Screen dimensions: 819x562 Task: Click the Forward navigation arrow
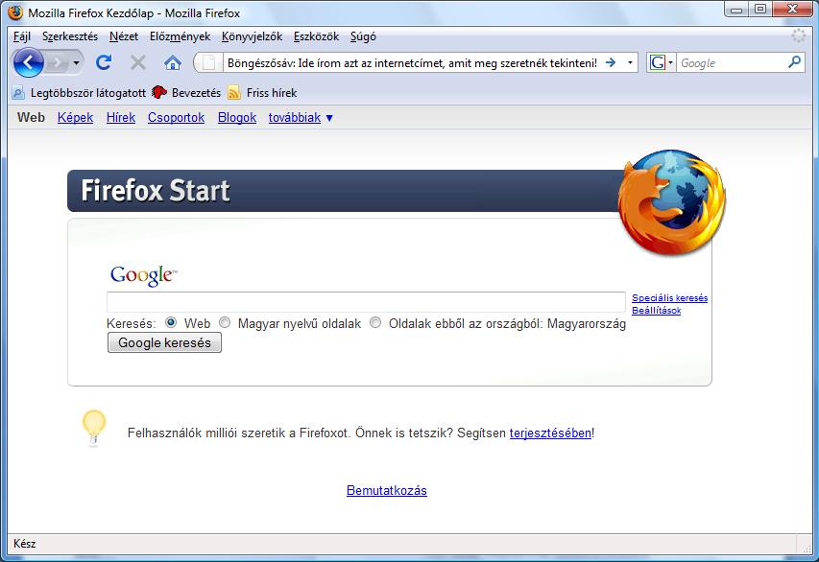coord(57,63)
